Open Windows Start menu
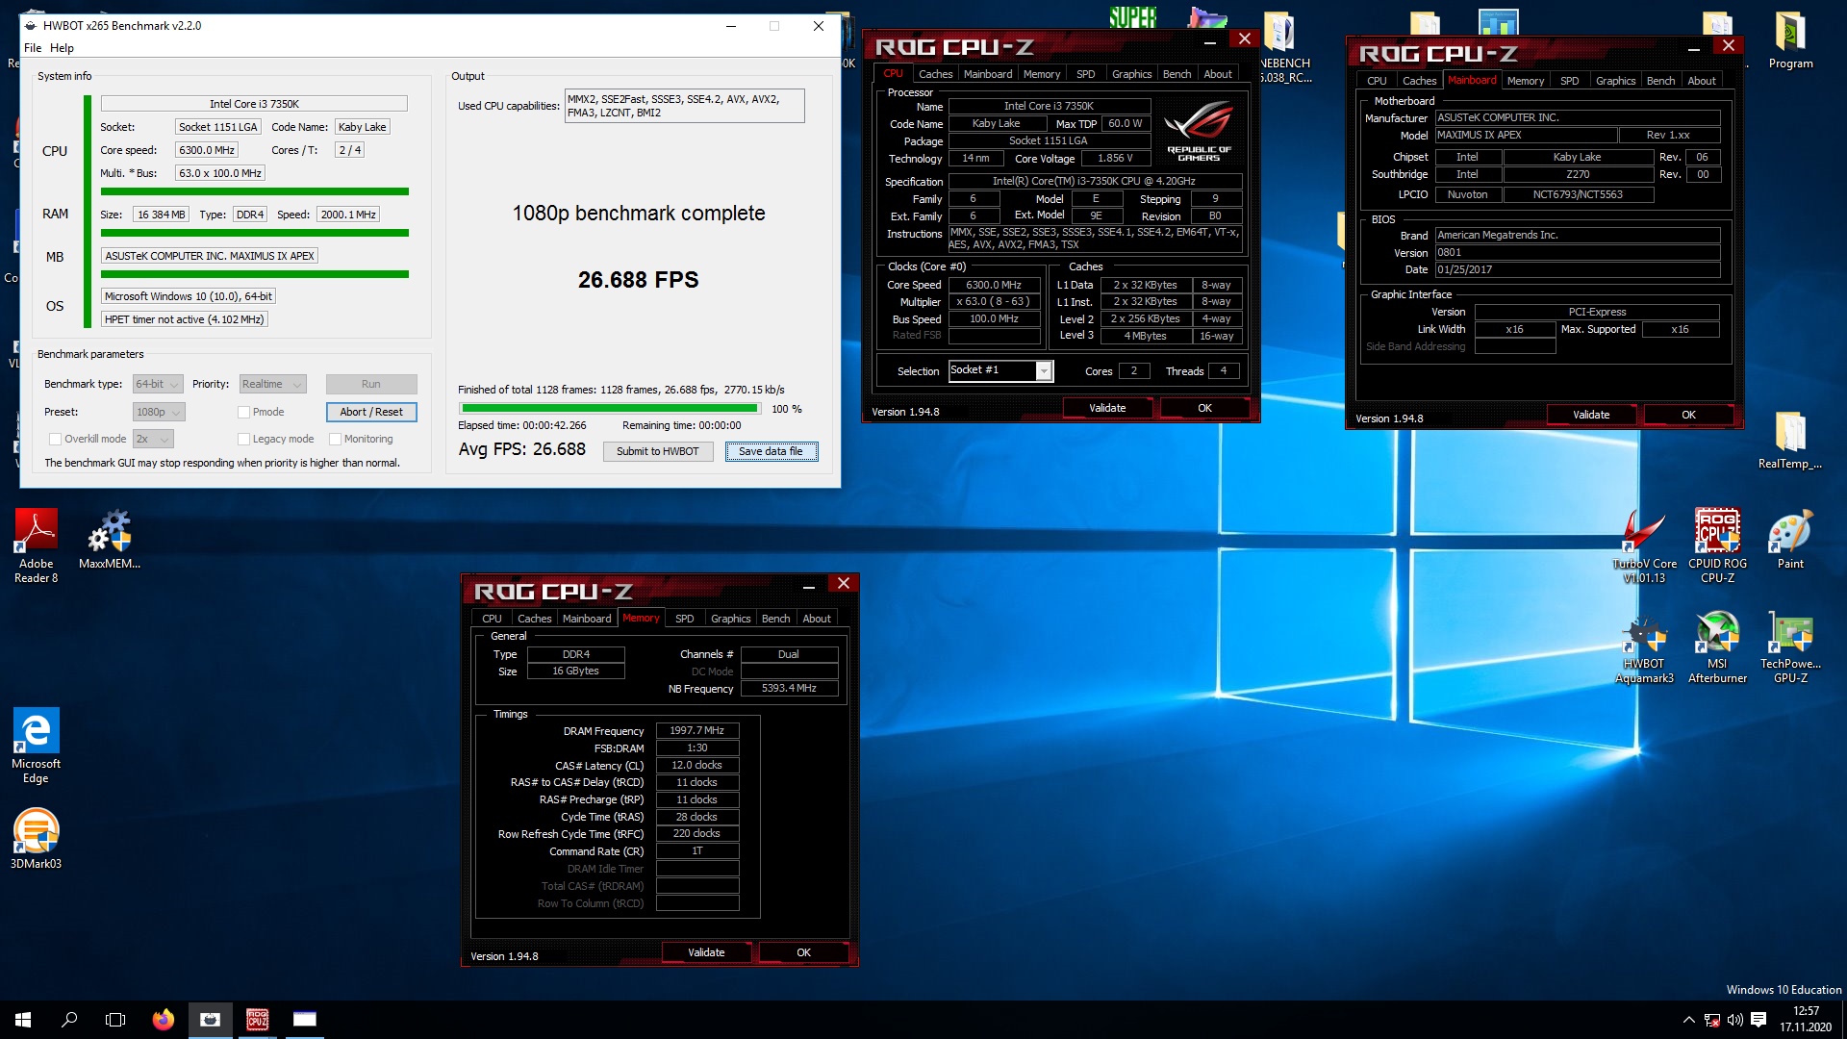The height and width of the screenshot is (1039, 1847). [23, 1020]
